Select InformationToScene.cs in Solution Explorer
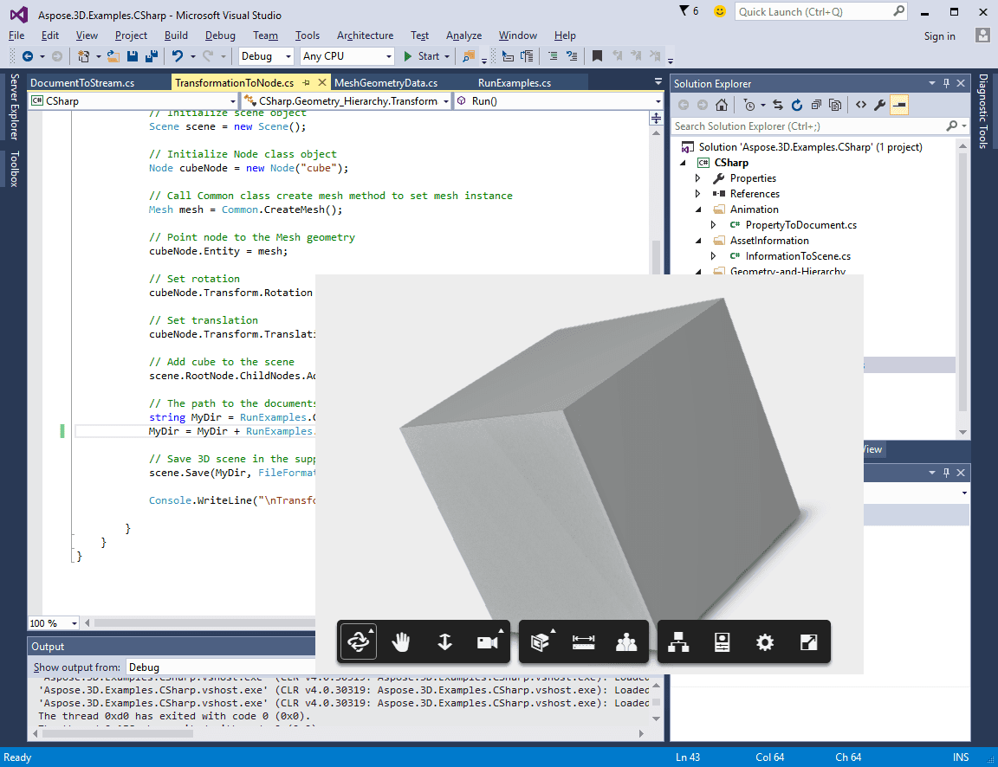Image resolution: width=998 pixels, height=767 pixels. [x=798, y=256]
